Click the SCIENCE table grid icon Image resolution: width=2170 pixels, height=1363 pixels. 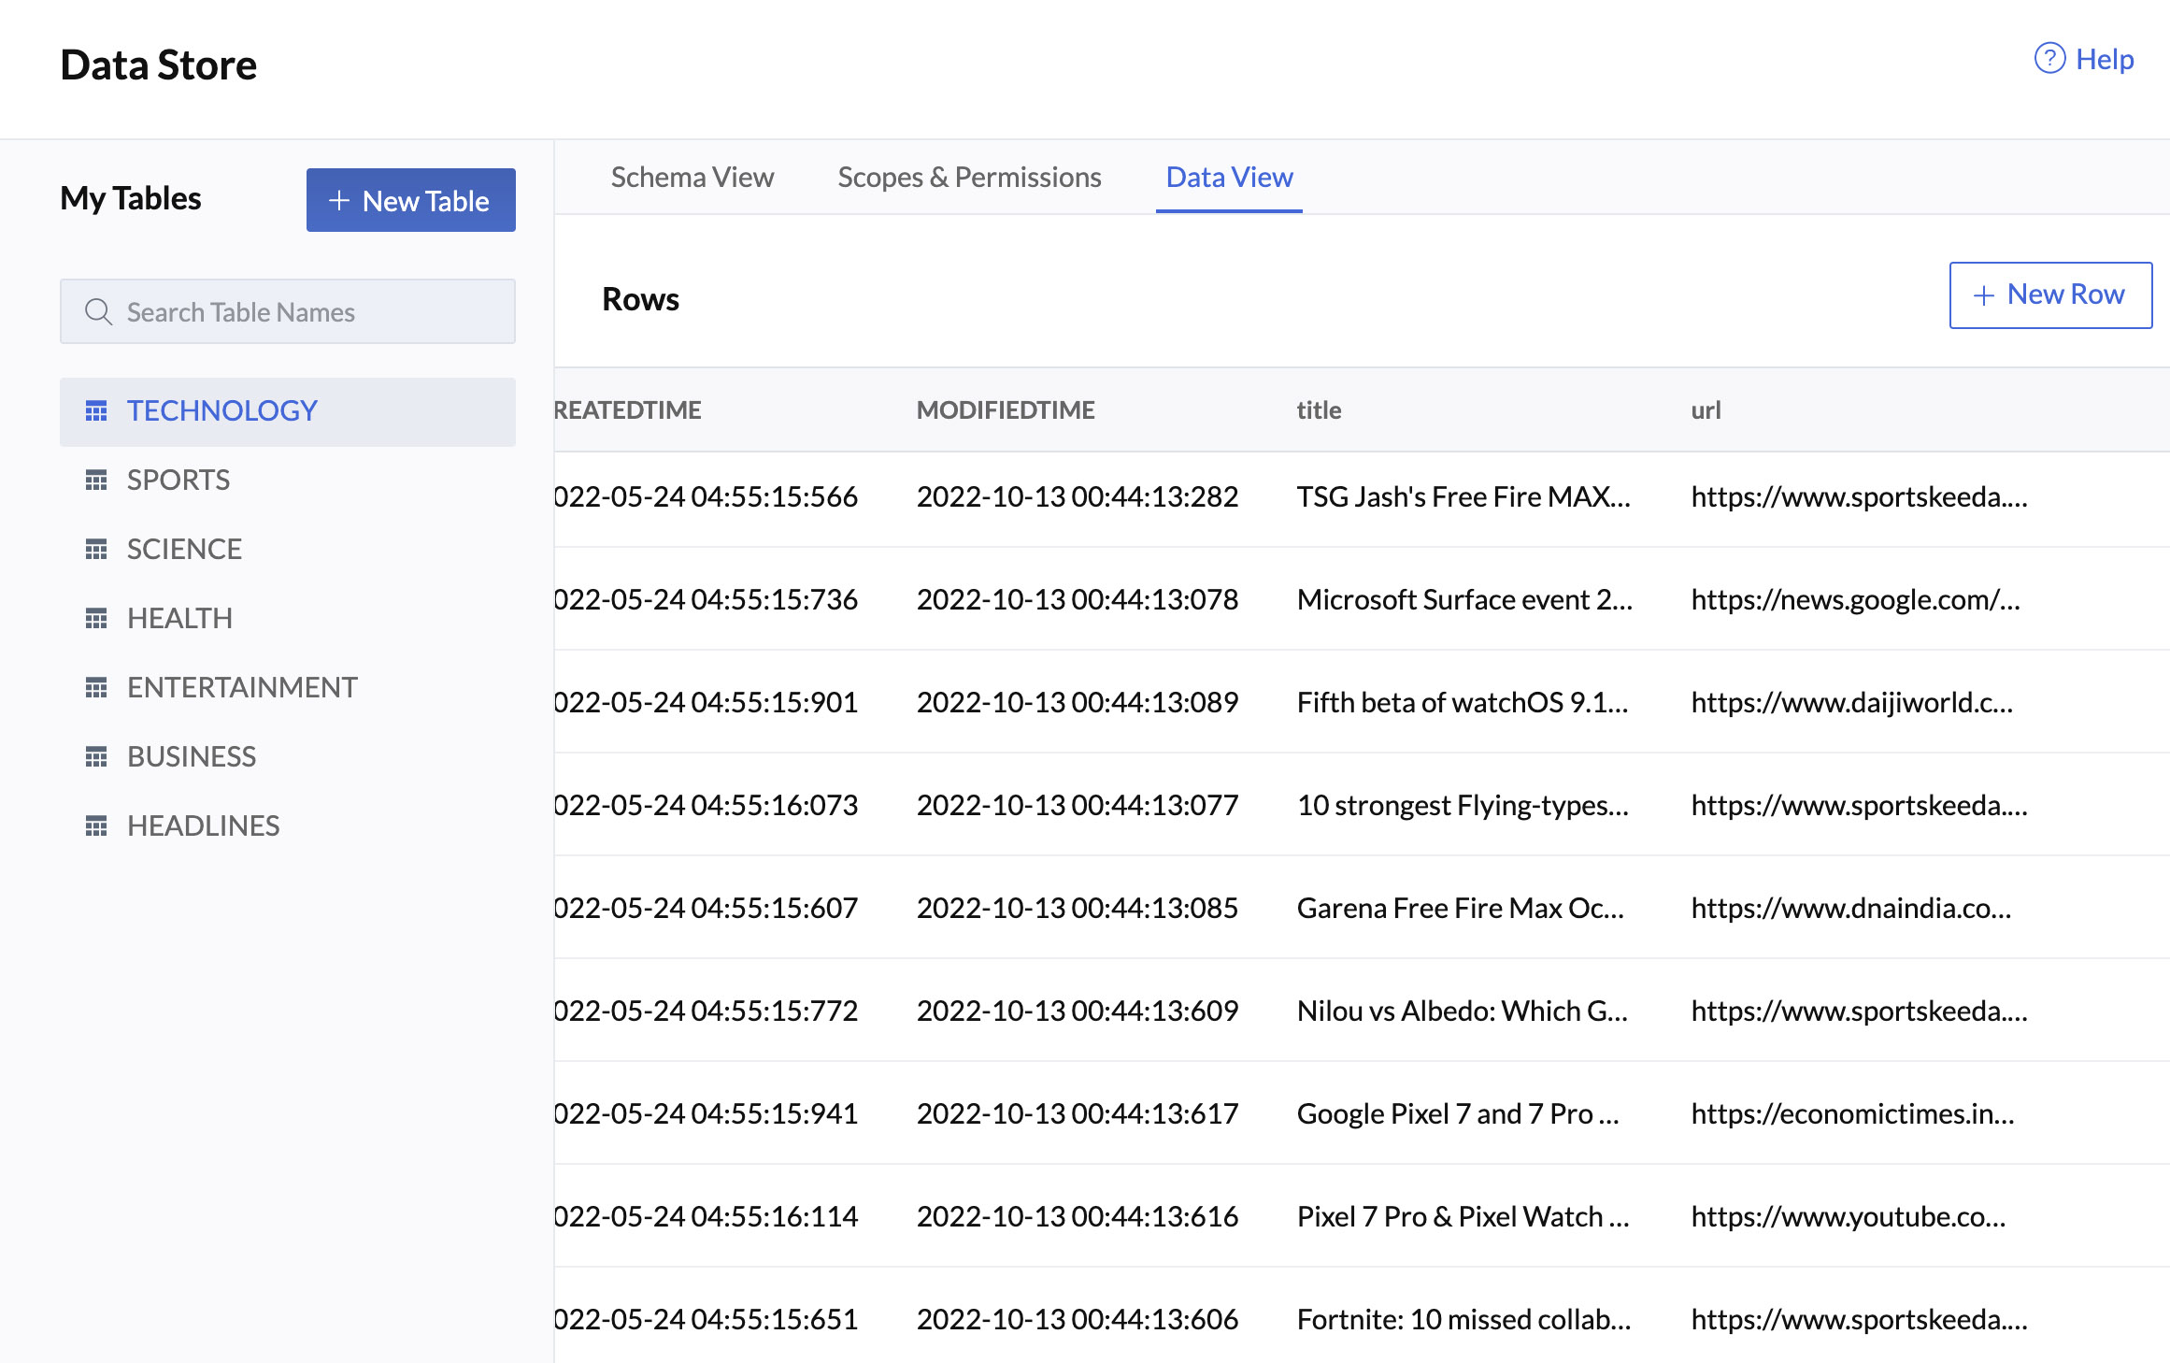coord(97,548)
